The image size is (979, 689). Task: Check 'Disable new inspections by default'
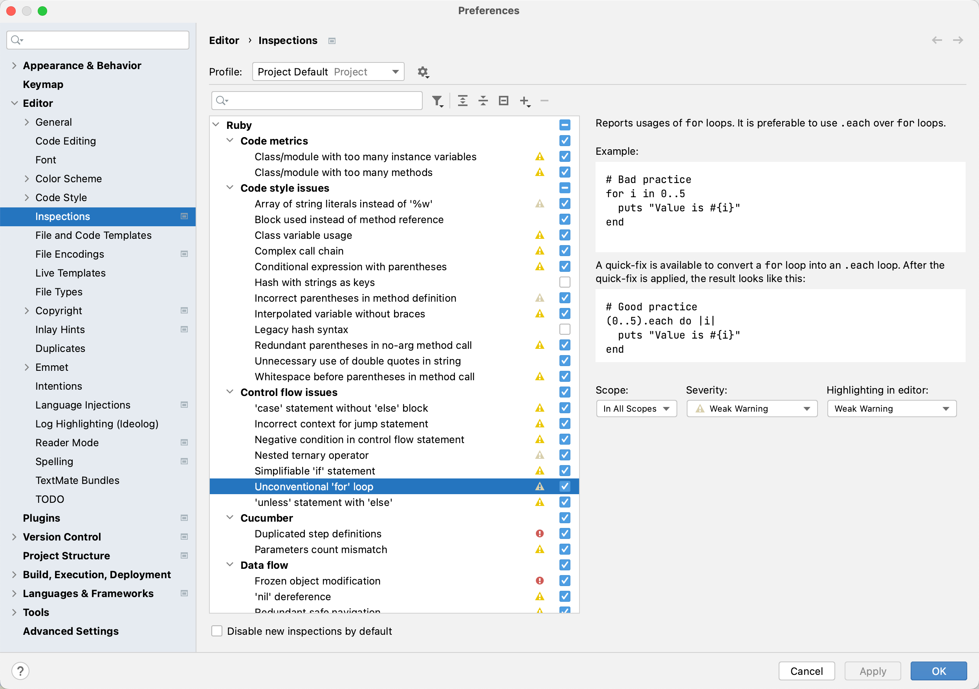click(217, 631)
